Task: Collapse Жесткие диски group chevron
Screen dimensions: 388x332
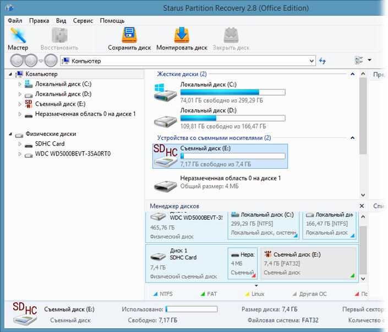Action: (x=353, y=74)
